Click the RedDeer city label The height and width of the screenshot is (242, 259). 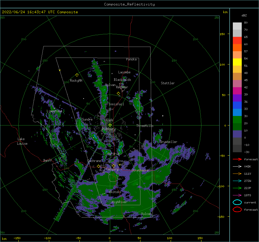coord(122,87)
